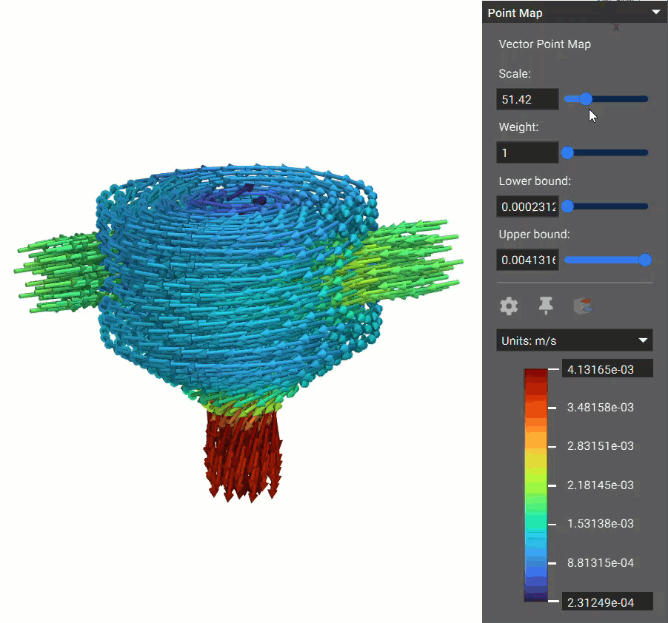Click the Lower bound slider handle

[x=567, y=206]
